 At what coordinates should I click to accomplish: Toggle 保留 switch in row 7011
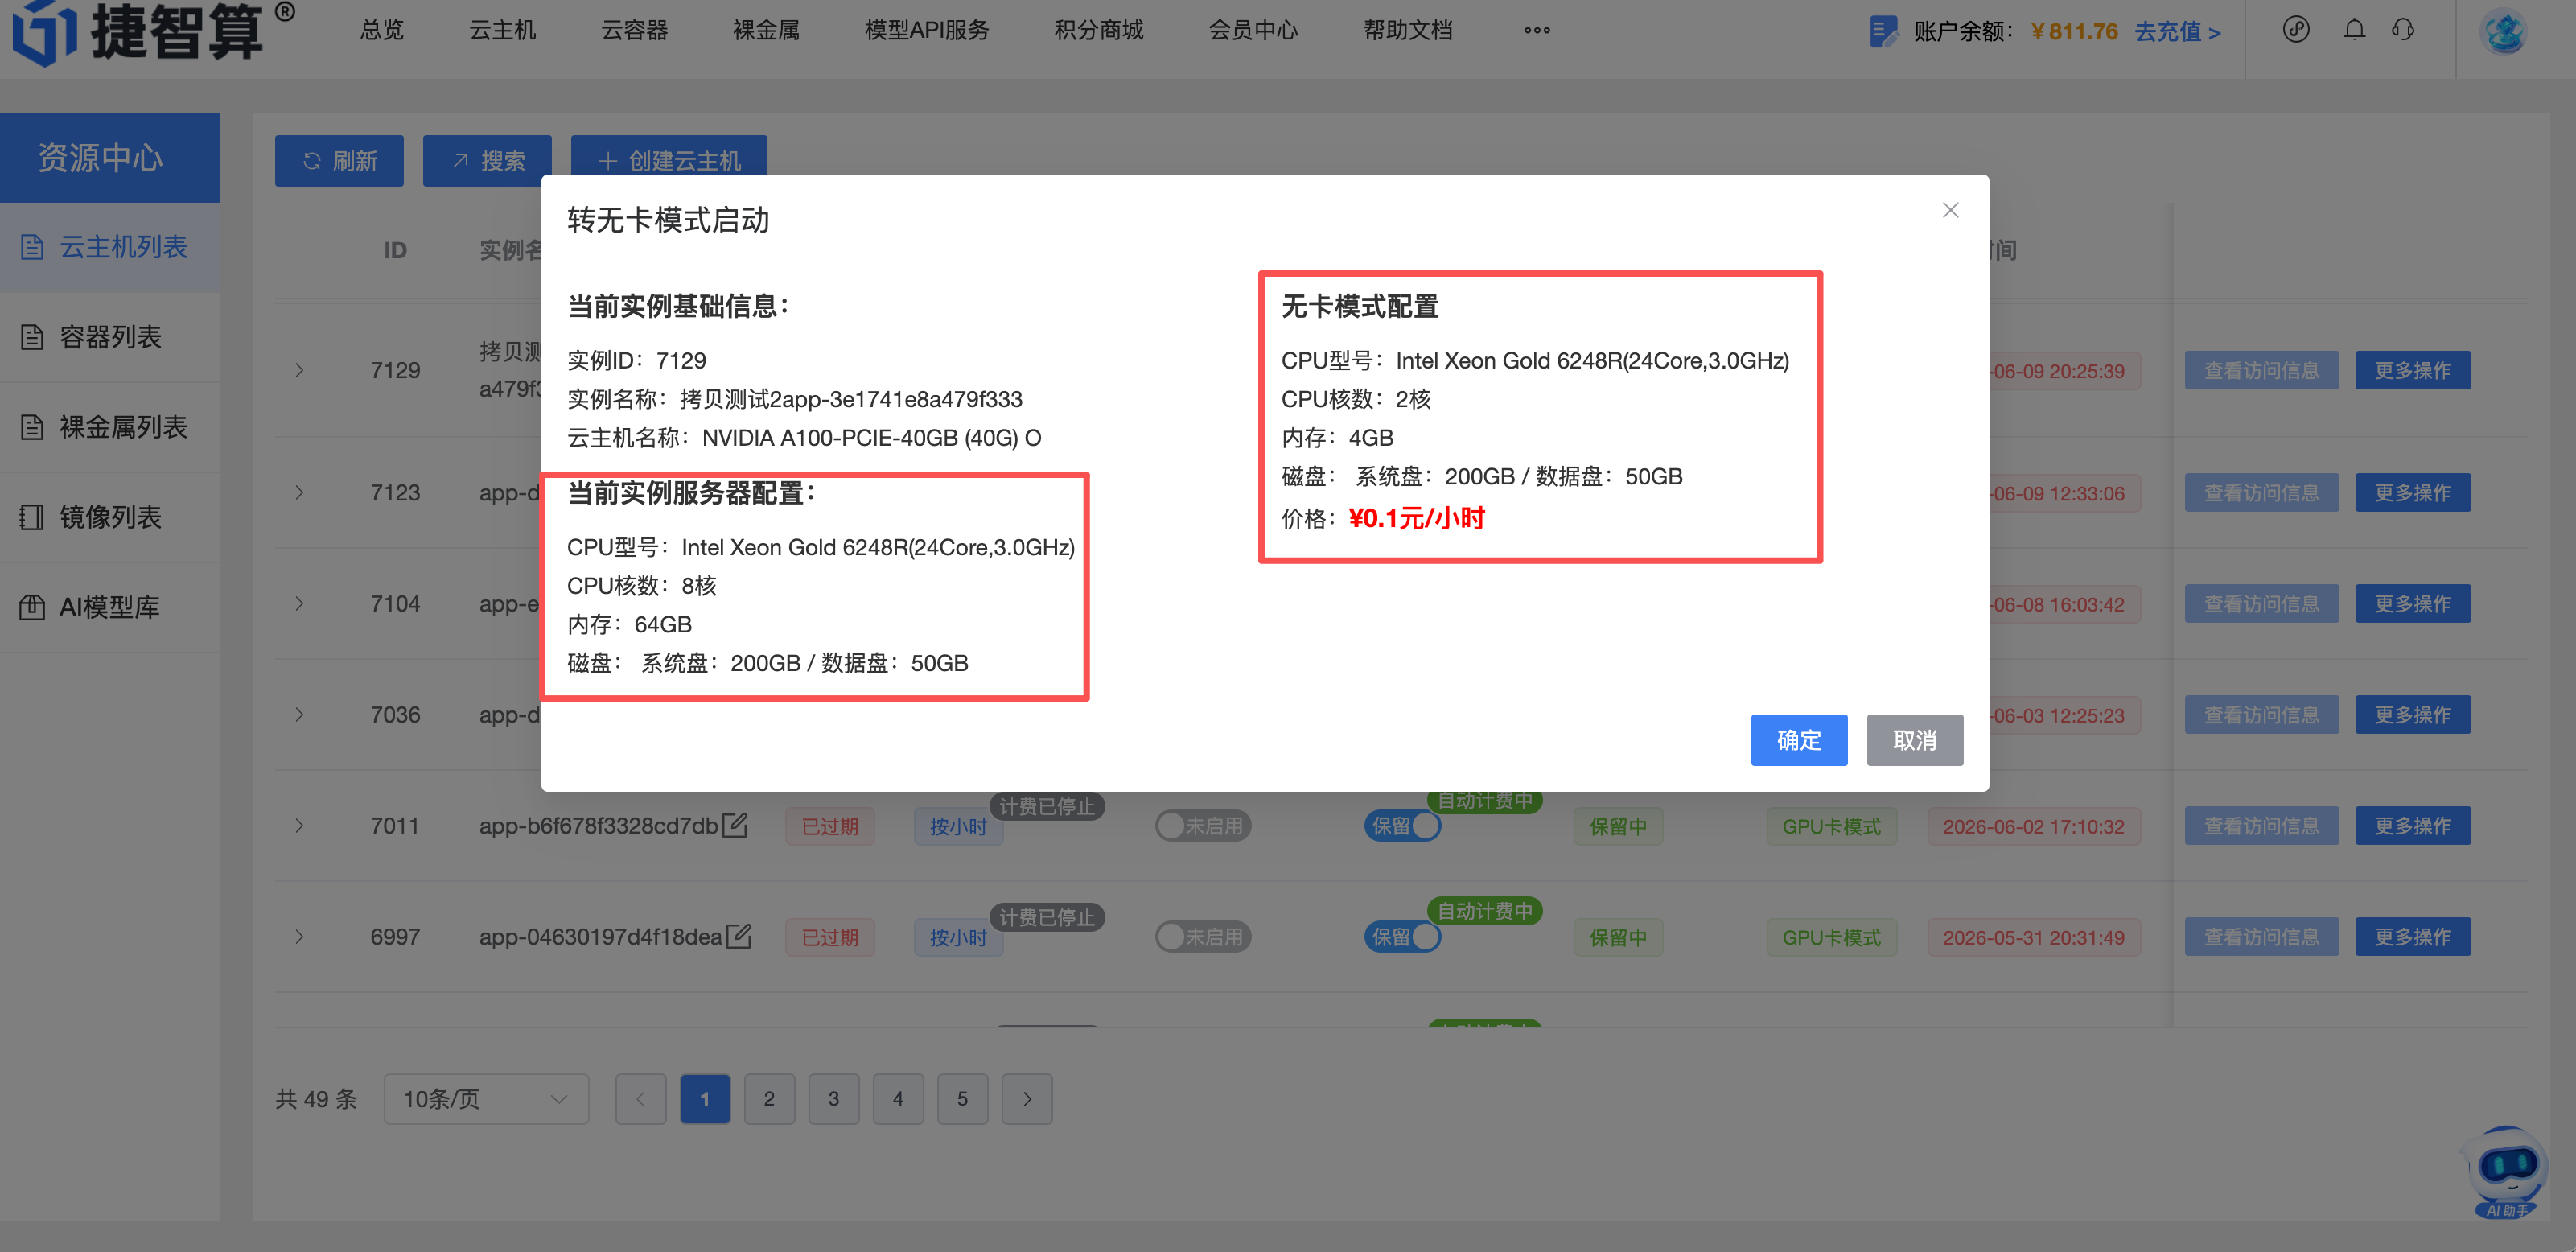pos(1402,826)
